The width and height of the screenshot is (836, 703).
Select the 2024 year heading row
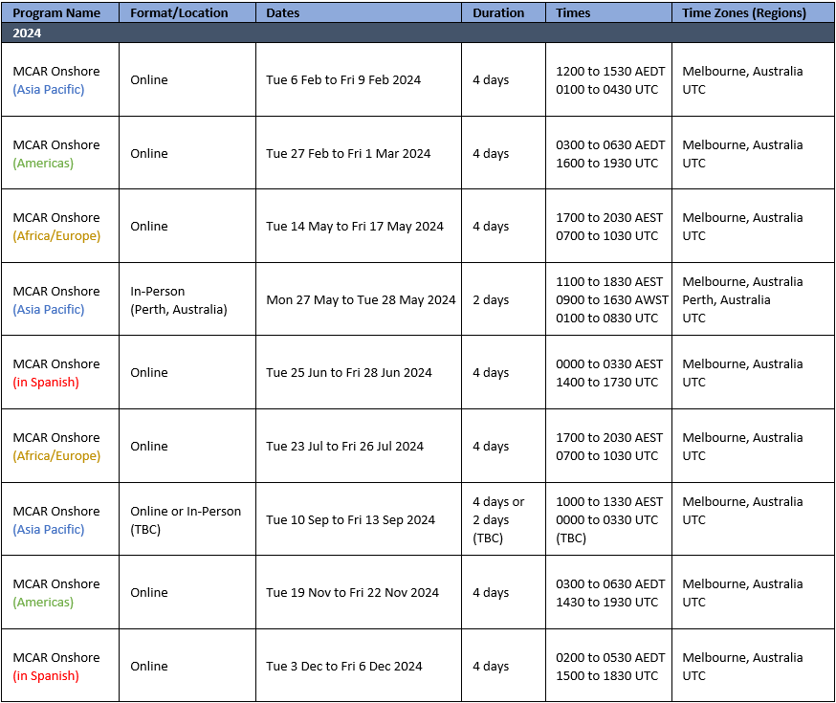(418, 33)
